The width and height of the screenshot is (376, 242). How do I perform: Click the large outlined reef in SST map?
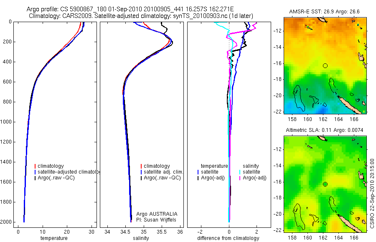[299, 98]
